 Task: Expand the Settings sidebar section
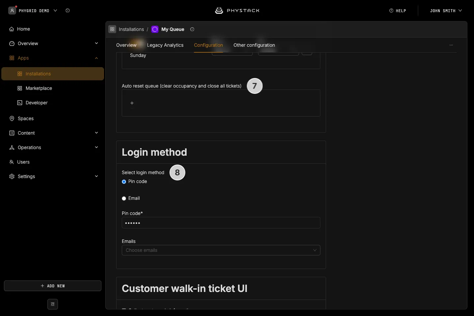[96, 176]
